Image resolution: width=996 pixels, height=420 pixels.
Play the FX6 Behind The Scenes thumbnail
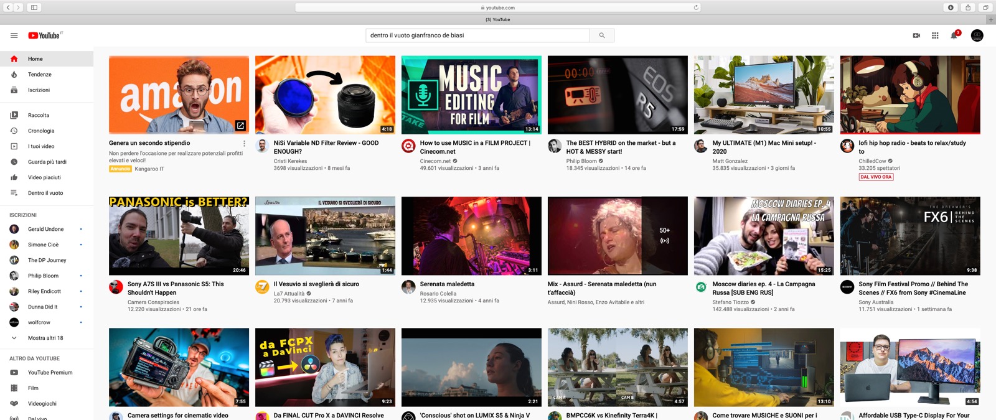pos(910,236)
